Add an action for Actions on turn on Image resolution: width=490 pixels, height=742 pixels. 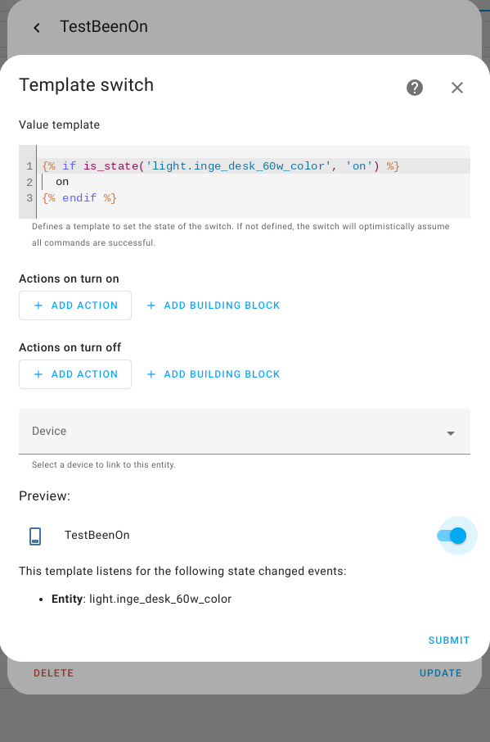pyautogui.click(x=74, y=305)
